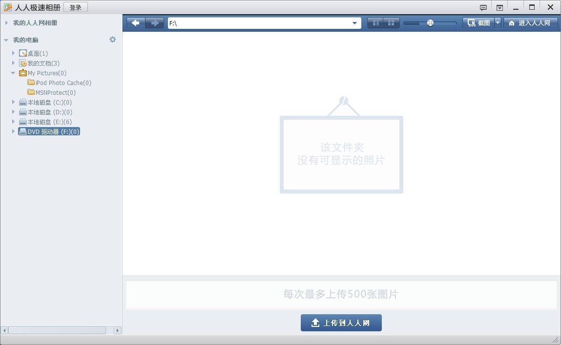Viewport: 561px width, 345px height.
Task: Click 我的人人网相册 heading text
Action: (35, 22)
